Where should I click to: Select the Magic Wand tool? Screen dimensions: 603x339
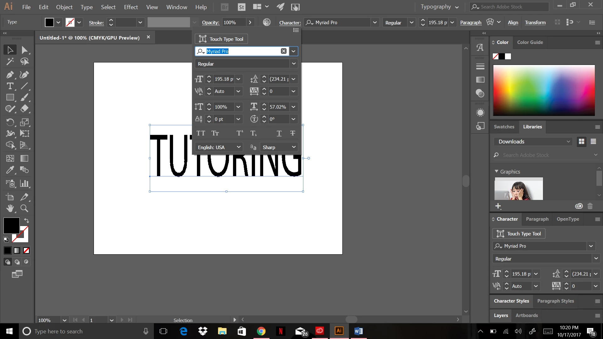(10, 61)
